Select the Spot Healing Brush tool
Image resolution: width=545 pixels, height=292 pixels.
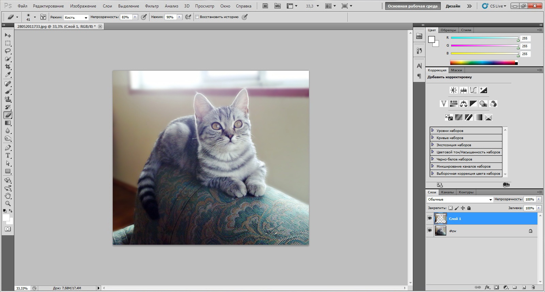8,84
